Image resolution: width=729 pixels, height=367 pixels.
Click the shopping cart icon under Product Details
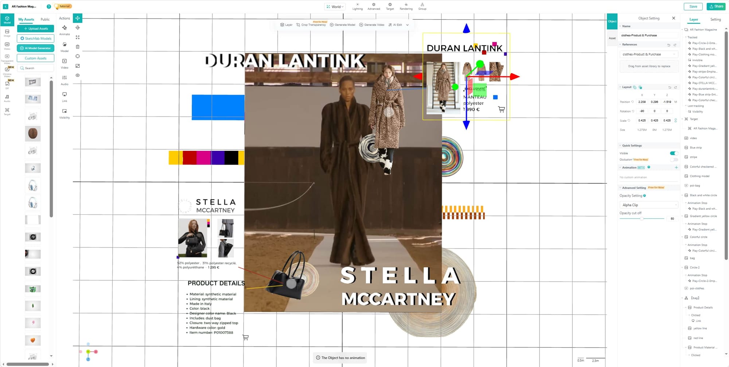coord(246,338)
